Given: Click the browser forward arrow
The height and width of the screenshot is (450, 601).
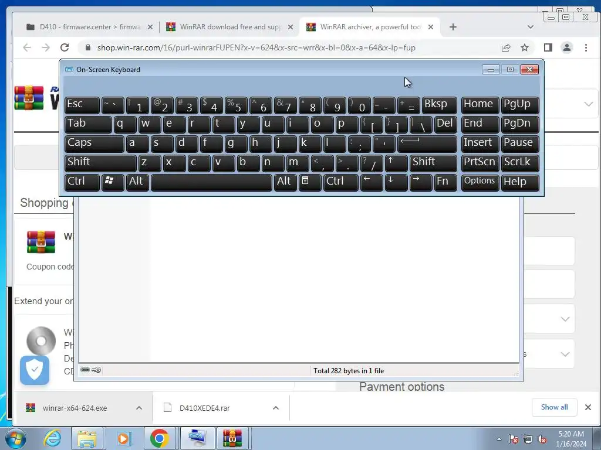Looking at the screenshot, I should tap(46, 47).
